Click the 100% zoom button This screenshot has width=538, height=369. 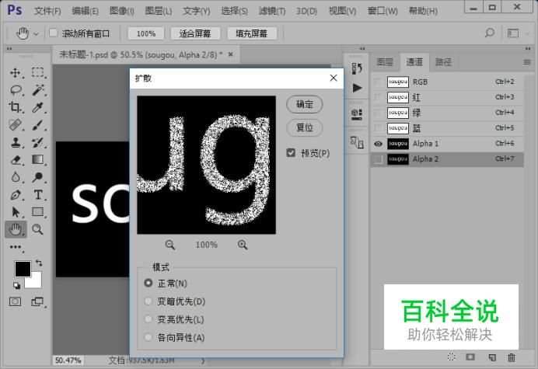[x=146, y=33]
